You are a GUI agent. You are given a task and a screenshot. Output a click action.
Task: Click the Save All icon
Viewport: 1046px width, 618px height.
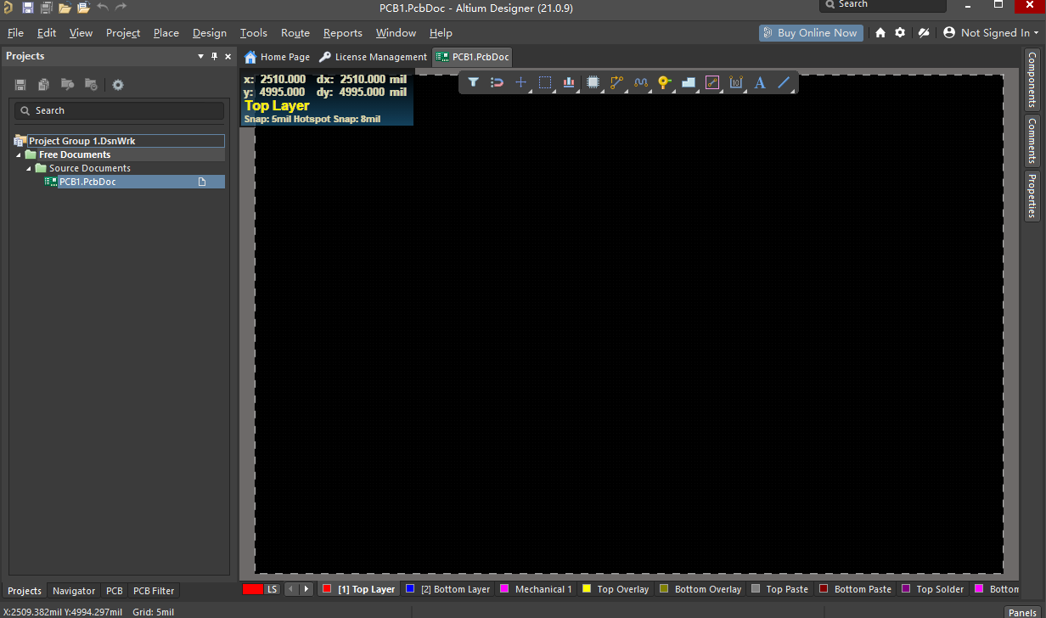(x=46, y=8)
